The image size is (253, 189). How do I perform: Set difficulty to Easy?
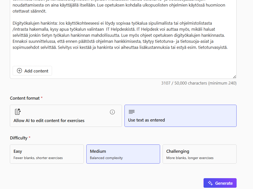(x=47, y=154)
